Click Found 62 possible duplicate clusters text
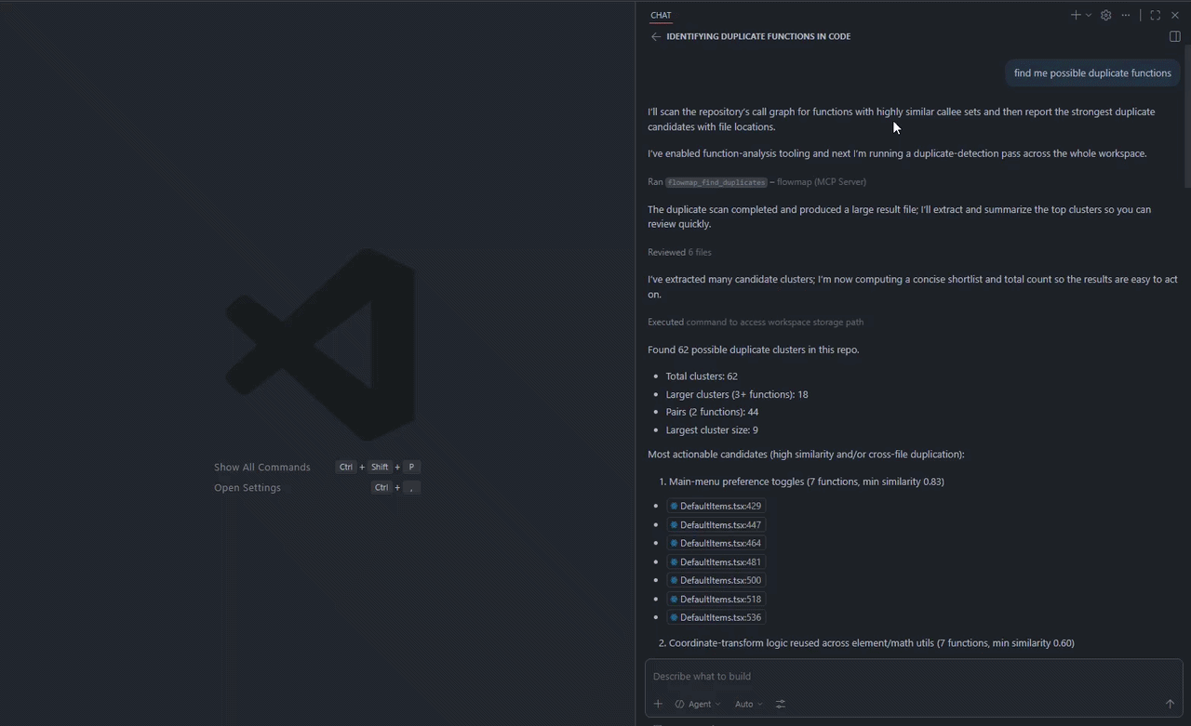 tap(754, 350)
